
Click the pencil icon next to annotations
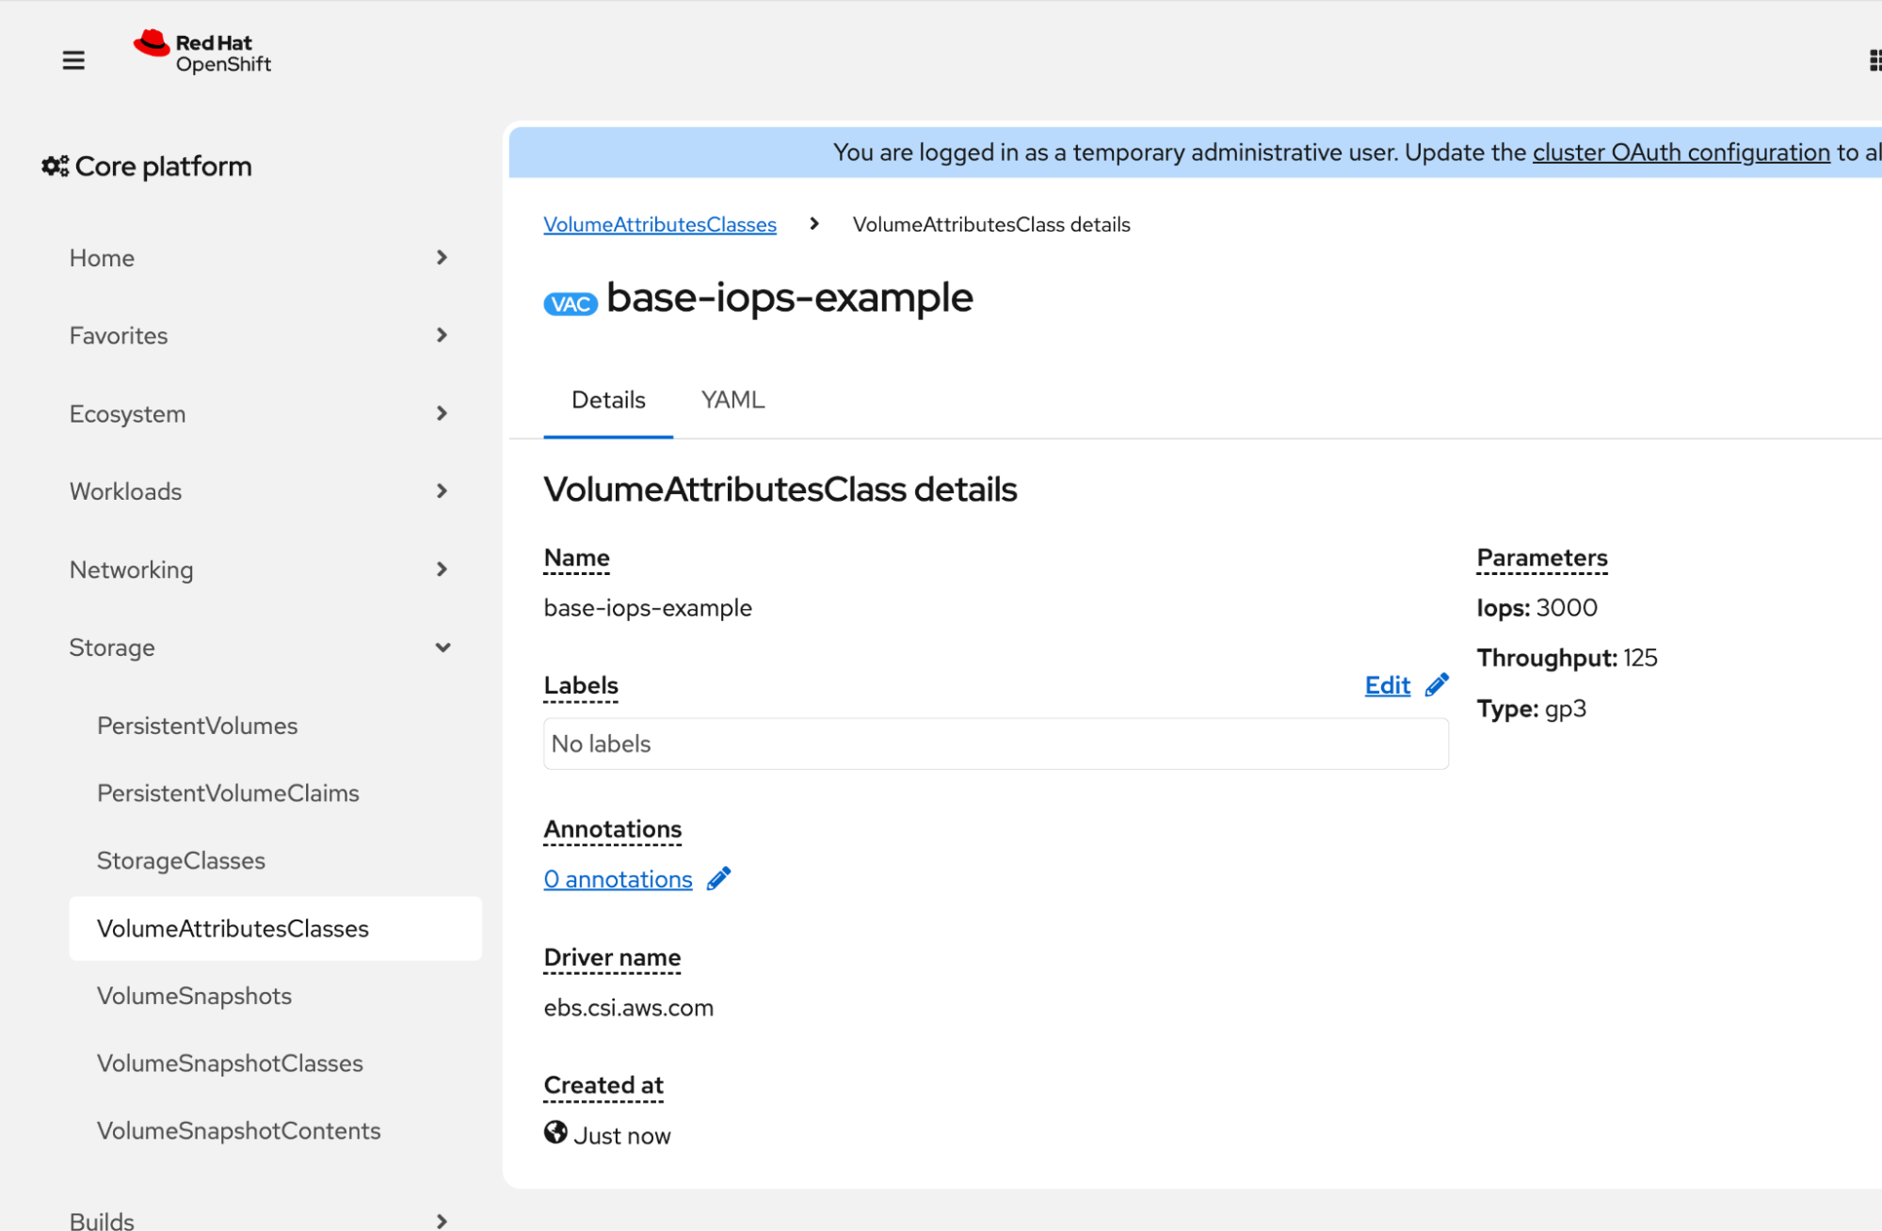point(719,879)
